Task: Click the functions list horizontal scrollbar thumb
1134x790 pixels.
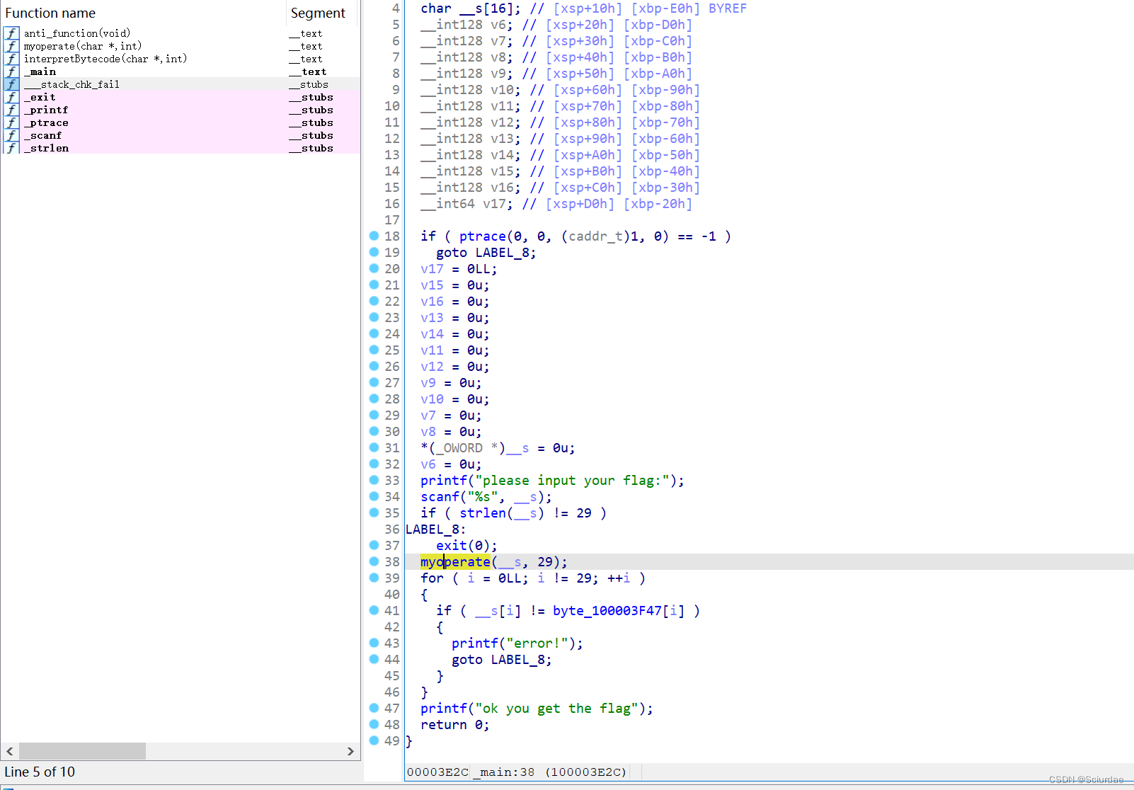Action: 82,751
